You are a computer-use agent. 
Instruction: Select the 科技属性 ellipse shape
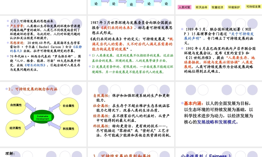tap(69, 129)
